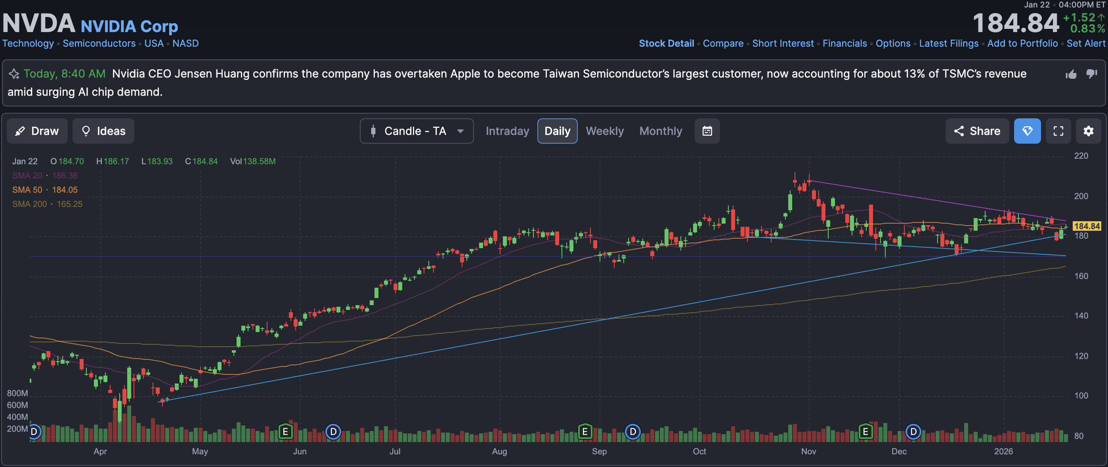This screenshot has width=1108, height=467.
Task: Click the AI sparkle icon beside news
Action: pyautogui.click(x=14, y=74)
